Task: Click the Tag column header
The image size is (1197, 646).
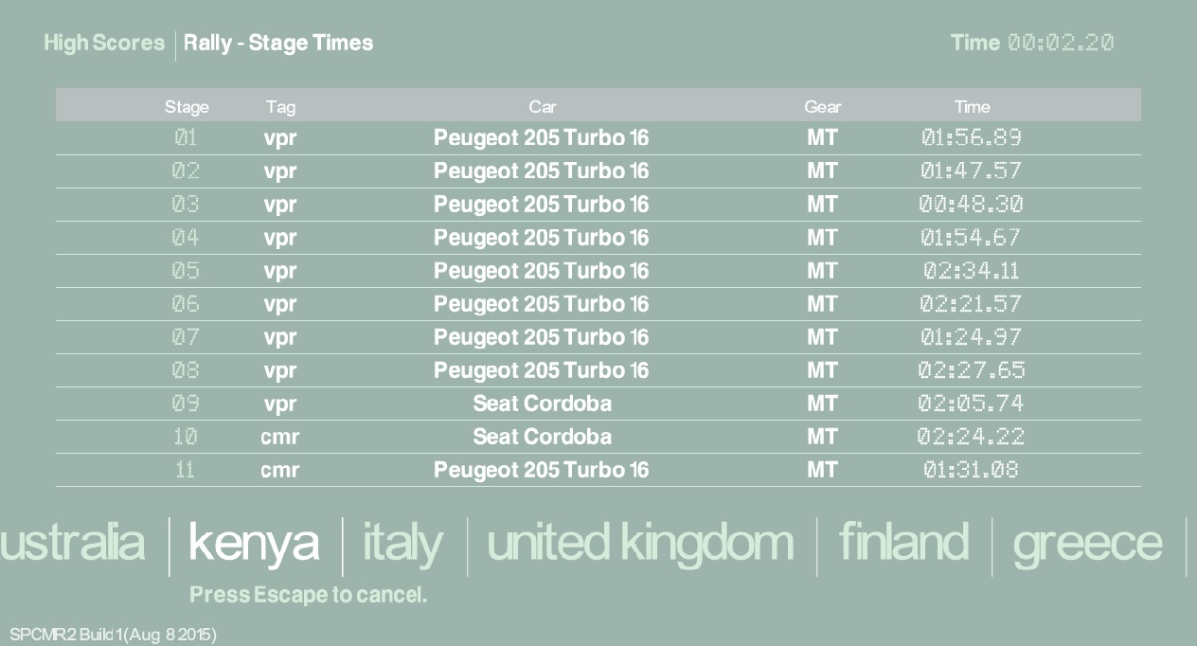Action: [280, 107]
